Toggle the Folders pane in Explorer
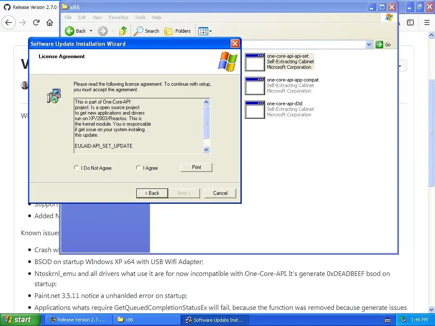 click(x=178, y=31)
